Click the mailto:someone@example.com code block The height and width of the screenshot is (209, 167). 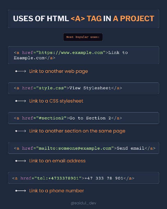83,148
